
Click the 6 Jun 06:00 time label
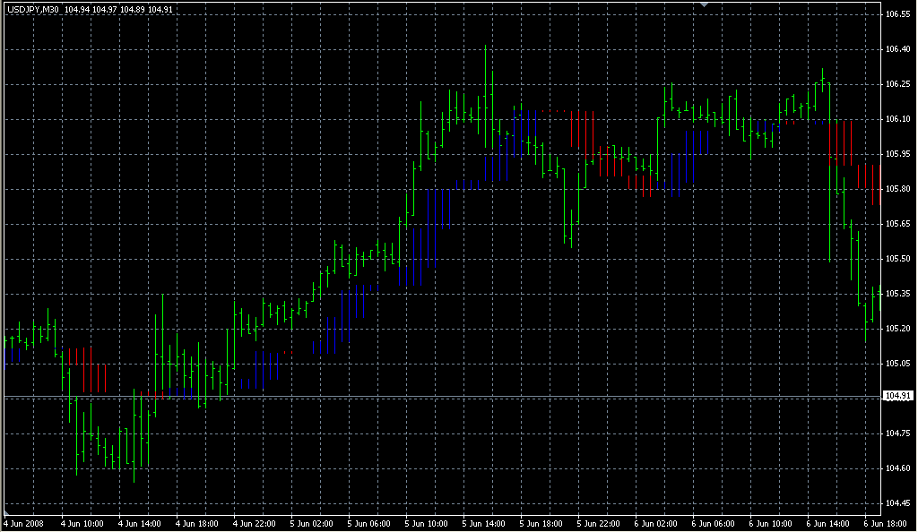pyautogui.click(x=711, y=523)
